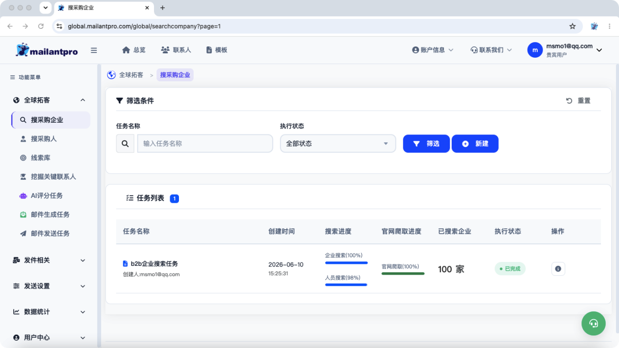Image resolution: width=619 pixels, height=348 pixels.
Task: Click the "100 家" searched companies value
Action: [x=451, y=269]
